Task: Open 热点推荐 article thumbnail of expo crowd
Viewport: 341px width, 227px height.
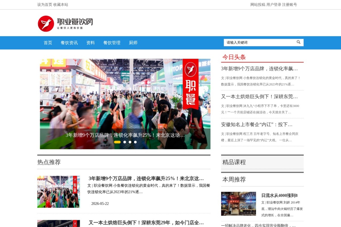Action: [x=59, y=192]
